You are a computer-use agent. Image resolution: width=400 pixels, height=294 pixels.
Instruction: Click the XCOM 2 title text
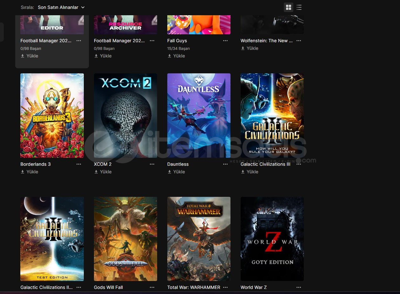(103, 164)
